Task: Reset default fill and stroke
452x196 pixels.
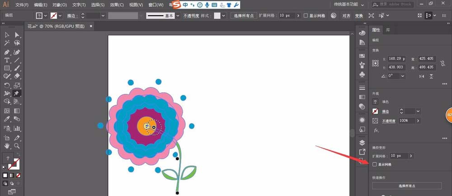Action: pyautogui.click(x=4, y=168)
